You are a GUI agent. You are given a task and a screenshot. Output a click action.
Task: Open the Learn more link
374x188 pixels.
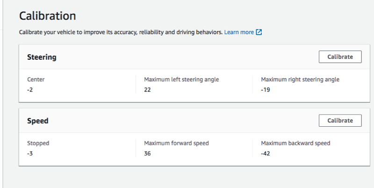click(239, 32)
